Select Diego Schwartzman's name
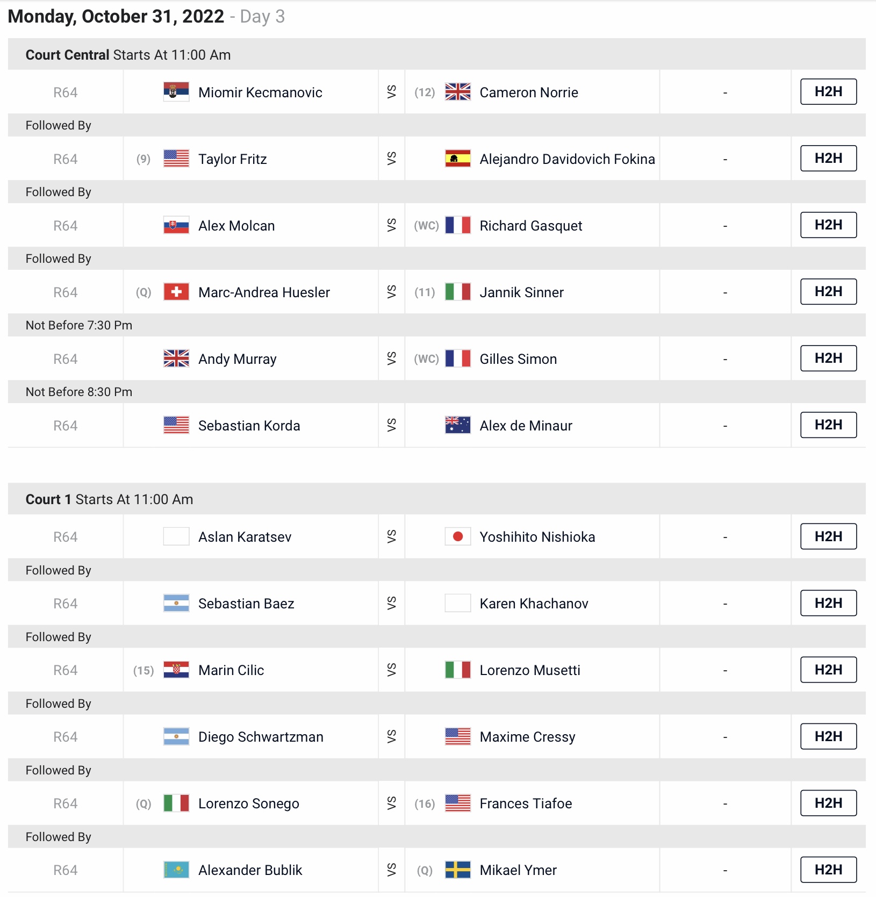876x897 pixels. click(261, 737)
